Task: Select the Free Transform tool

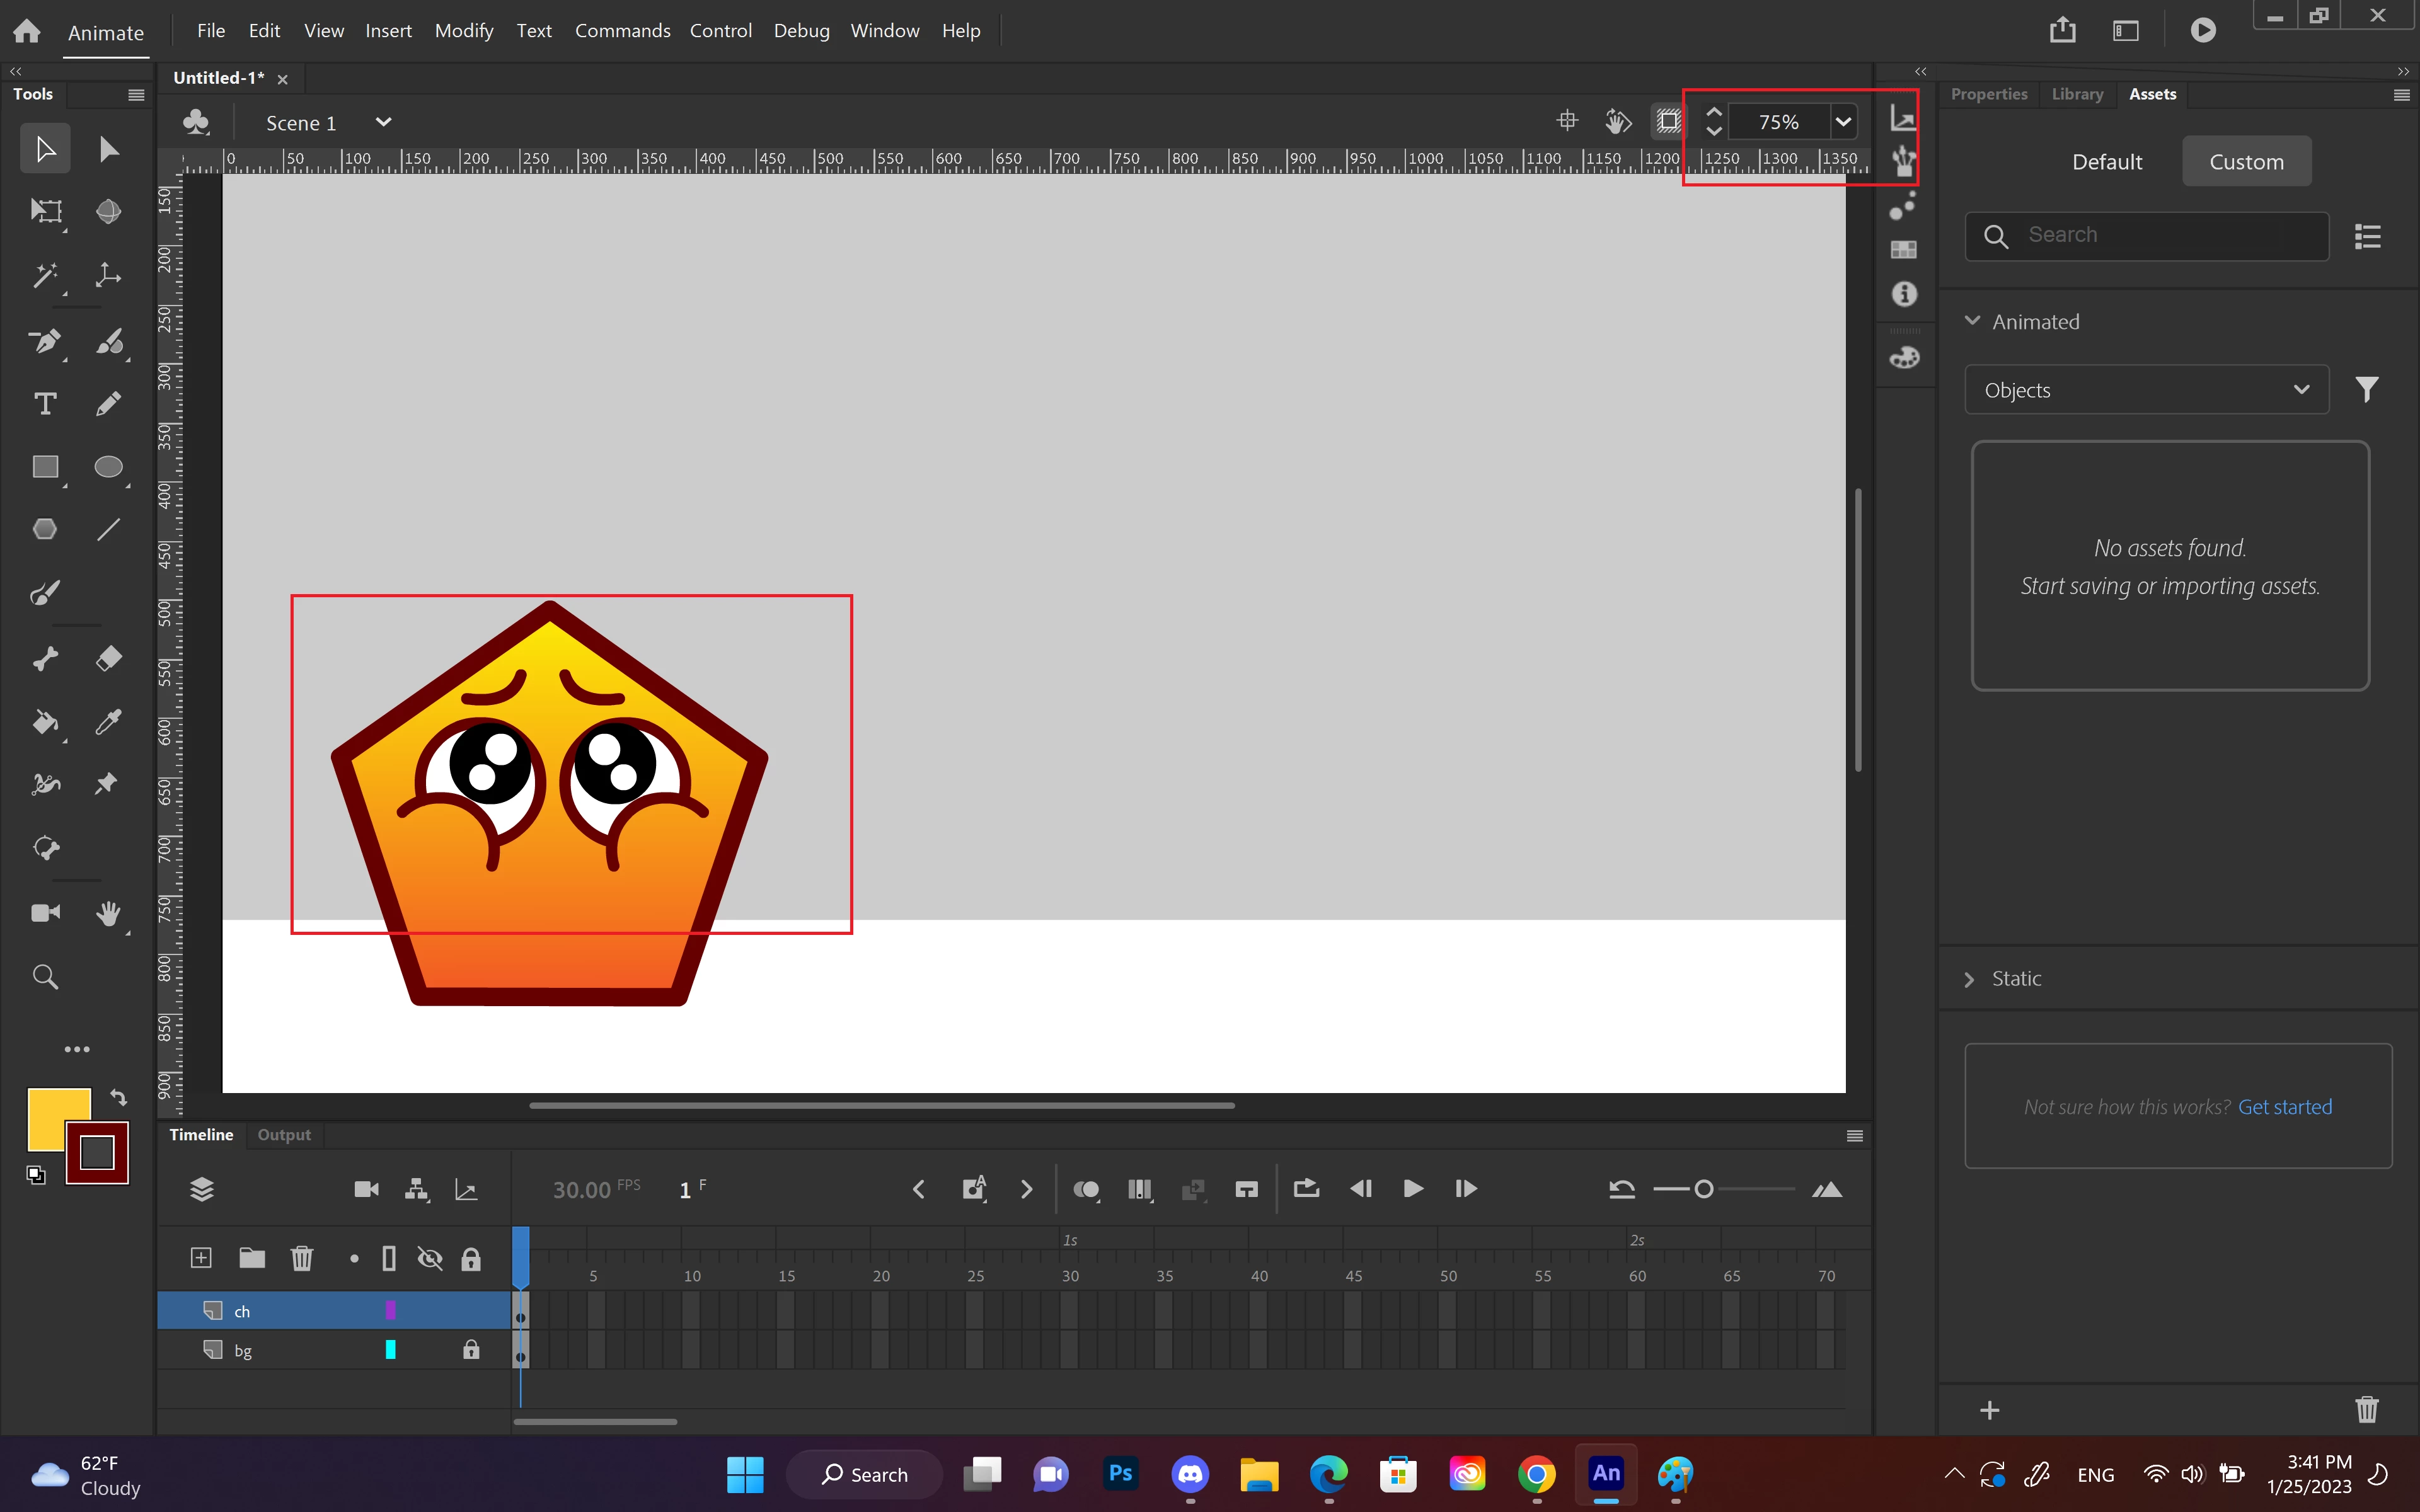Action: click(45, 211)
